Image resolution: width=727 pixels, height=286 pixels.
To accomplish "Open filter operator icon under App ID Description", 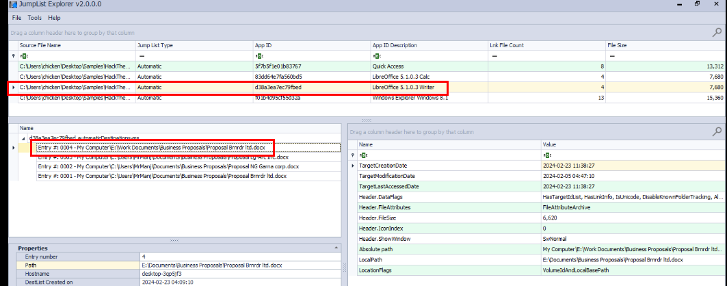I will 376,55.
